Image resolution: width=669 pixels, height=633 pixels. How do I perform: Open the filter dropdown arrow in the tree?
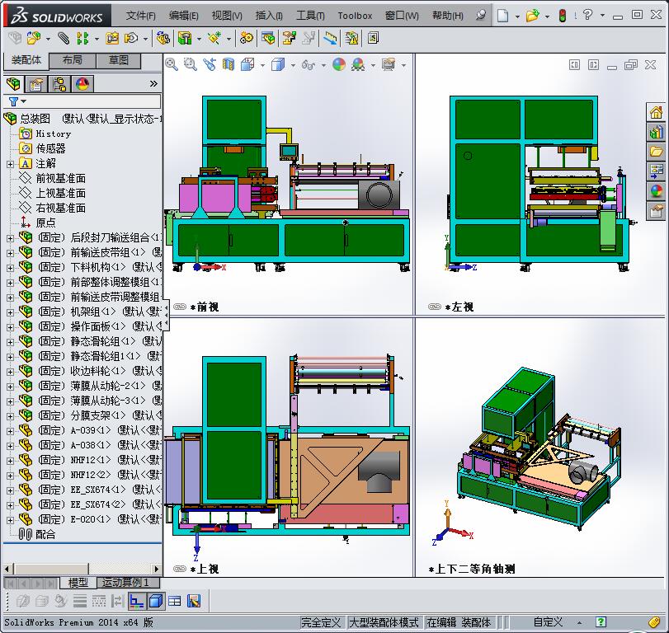tap(24, 101)
